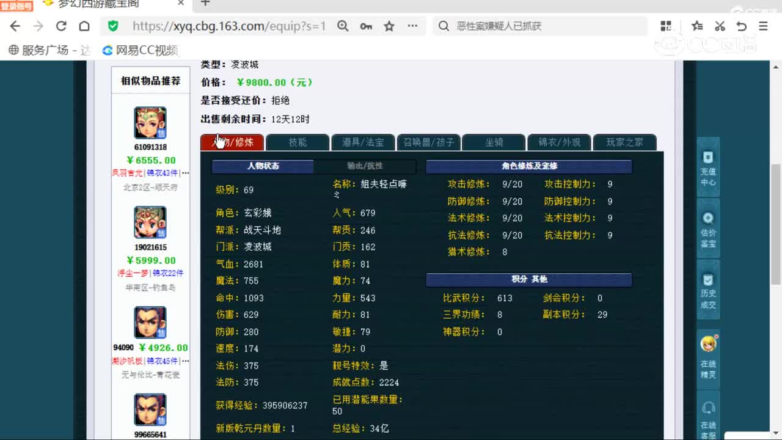The height and width of the screenshot is (440, 782).
Task: Open the page zoom magnifier
Action: (343, 26)
